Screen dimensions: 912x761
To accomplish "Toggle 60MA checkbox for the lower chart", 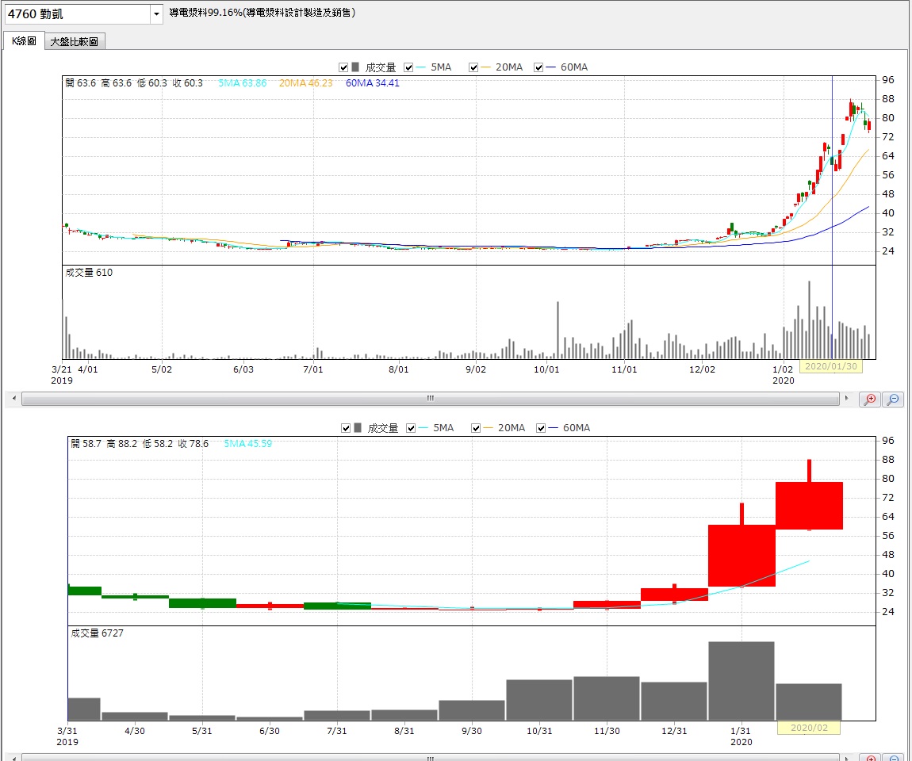I will pos(542,428).
